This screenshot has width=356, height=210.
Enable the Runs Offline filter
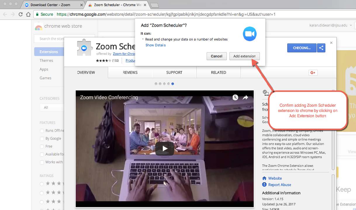tap(42, 131)
